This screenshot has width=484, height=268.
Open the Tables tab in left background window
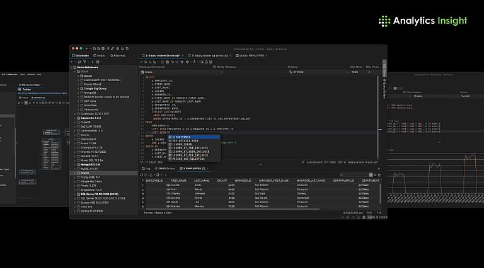[x=25, y=98]
